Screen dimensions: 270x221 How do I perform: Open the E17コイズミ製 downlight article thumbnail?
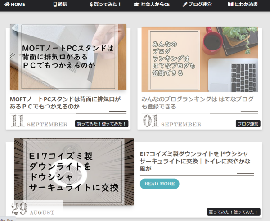pos(74,171)
